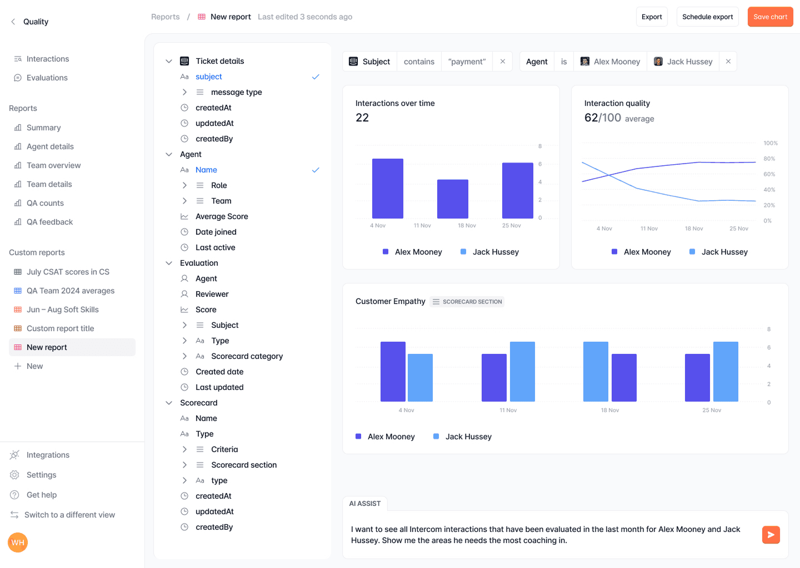Uncheck the subject field checkmark
This screenshot has height=568, width=800.
pos(316,77)
